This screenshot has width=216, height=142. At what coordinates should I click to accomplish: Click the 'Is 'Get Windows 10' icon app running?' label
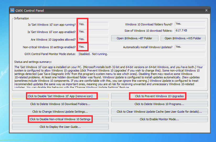coord(52,25)
